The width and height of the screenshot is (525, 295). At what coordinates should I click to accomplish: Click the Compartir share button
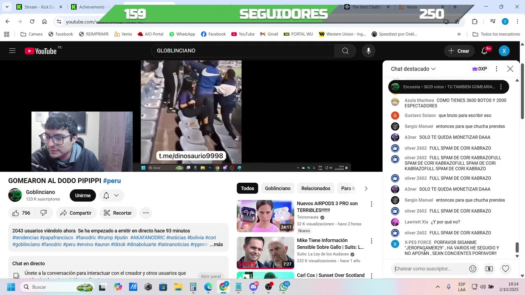(x=76, y=213)
